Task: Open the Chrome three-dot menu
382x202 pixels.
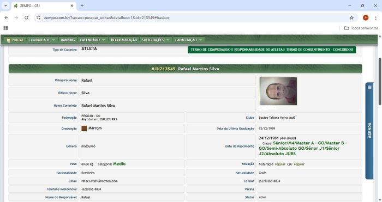Action: click(375, 18)
